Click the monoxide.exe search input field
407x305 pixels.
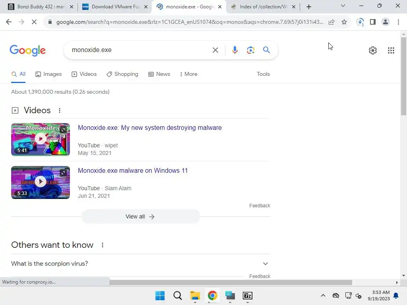click(x=140, y=50)
